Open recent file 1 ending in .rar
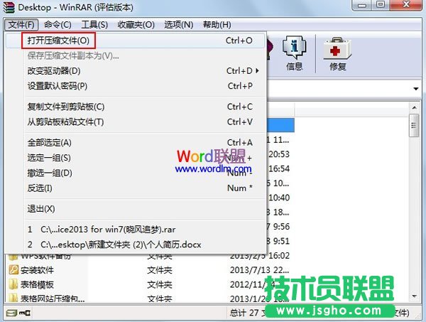The height and width of the screenshot is (322, 426). coord(135,230)
